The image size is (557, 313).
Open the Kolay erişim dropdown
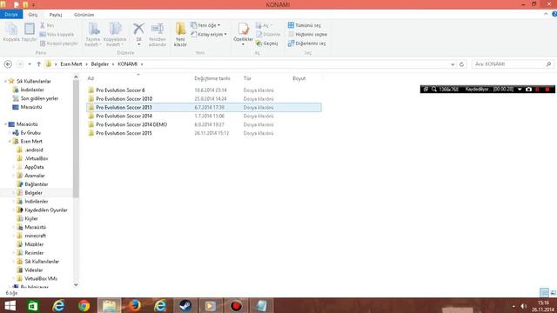pyautogui.click(x=209, y=35)
